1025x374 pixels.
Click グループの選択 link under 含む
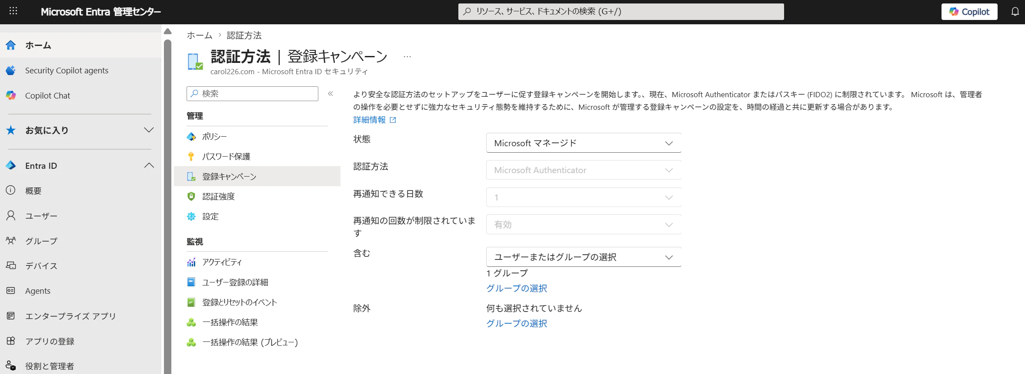517,288
